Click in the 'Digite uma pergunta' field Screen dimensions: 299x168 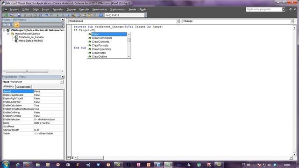[264, 9]
